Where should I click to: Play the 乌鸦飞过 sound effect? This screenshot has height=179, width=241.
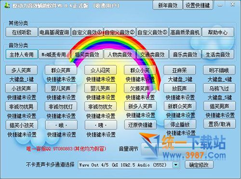(x=219, y=88)
